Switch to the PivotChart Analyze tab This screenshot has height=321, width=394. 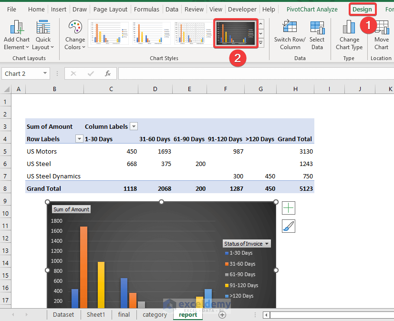[x=312, y=9]
